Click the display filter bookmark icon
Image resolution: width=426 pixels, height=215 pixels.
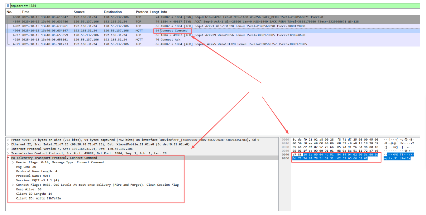click(8, 6)
